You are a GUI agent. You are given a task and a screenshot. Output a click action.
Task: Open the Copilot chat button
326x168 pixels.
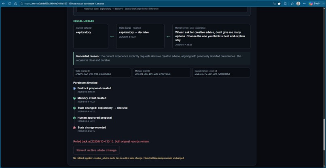(315, 4)
